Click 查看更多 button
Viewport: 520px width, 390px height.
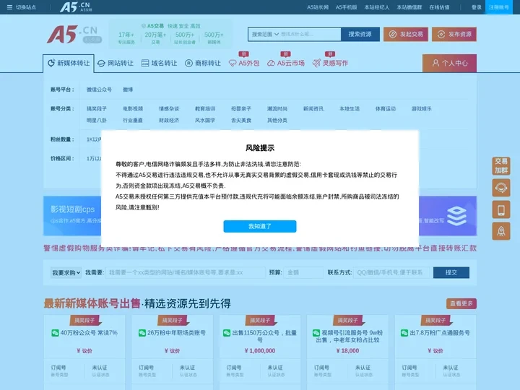pyautogui.click(x=461, y=303)
